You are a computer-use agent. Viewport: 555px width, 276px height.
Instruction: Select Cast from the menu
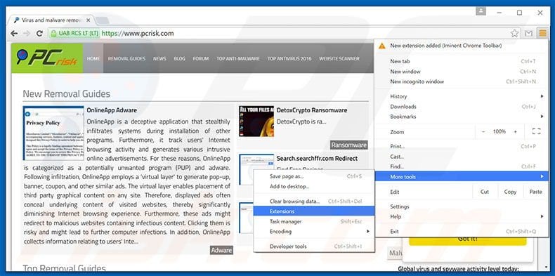[461, 157]
